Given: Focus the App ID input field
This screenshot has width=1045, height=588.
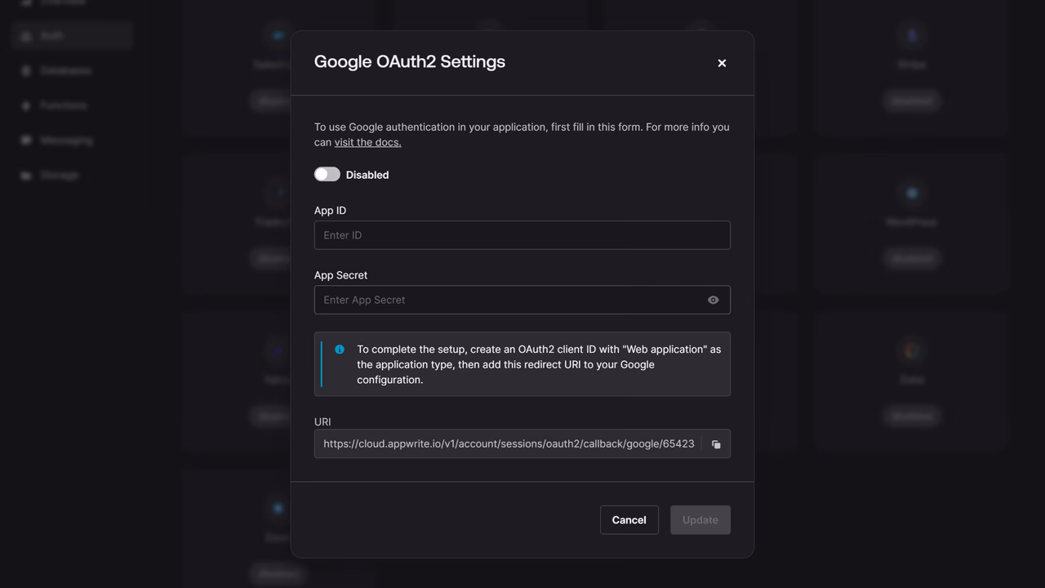Looking at the screenshot, I should (522, 235).
